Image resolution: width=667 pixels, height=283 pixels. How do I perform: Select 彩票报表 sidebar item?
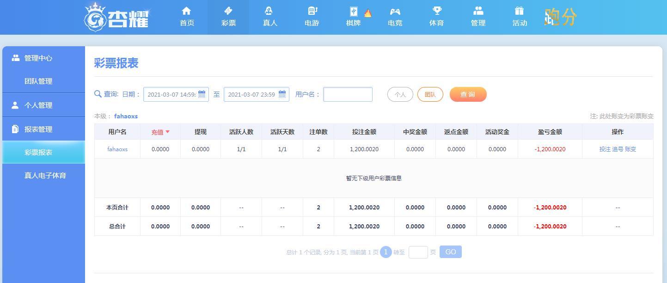43,152
